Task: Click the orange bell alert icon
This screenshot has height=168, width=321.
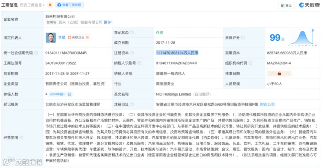Action: point(50,5)
